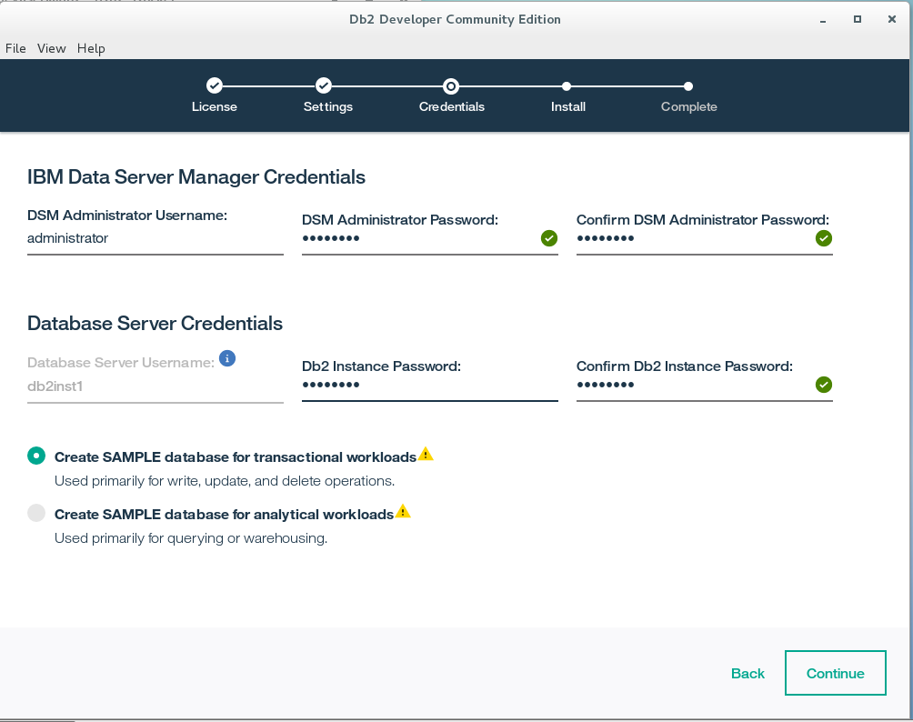
Task: Close the Db2 installer window
Action: tap(891, 19)
